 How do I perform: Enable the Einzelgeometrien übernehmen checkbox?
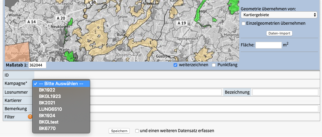click(243, 23)
